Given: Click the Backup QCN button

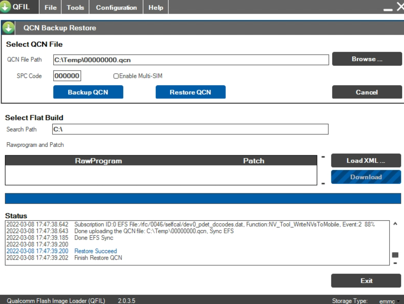Looking at the screenshot, I should coord(88,92).
